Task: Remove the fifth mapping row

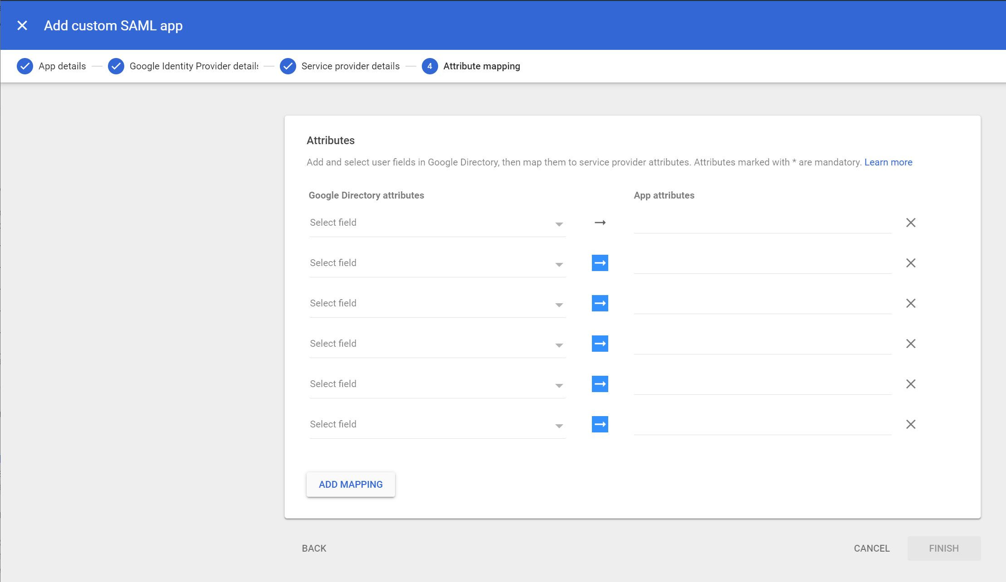Action: [910, 384]
